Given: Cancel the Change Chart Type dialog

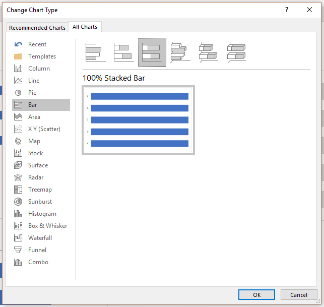Looking at the screenshot, I should click(x=299, y=295).
